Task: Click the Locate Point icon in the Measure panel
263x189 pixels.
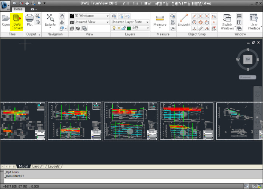Action: pyautogui.click(x=173, y=28)
